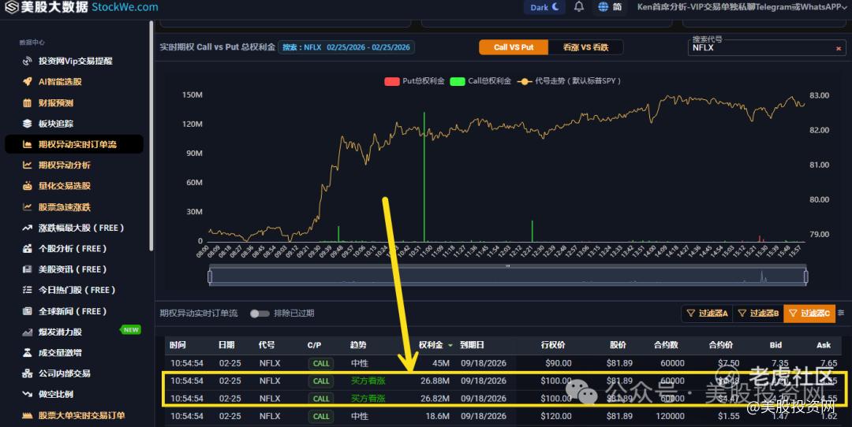This screenshot has height=427, width=852.
Task: Click the 个股分析 icon
Action: pos(27,248)
